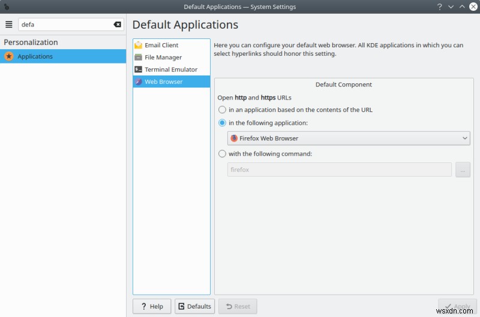Click the System Settings title bar icon

tap(6, 7)
